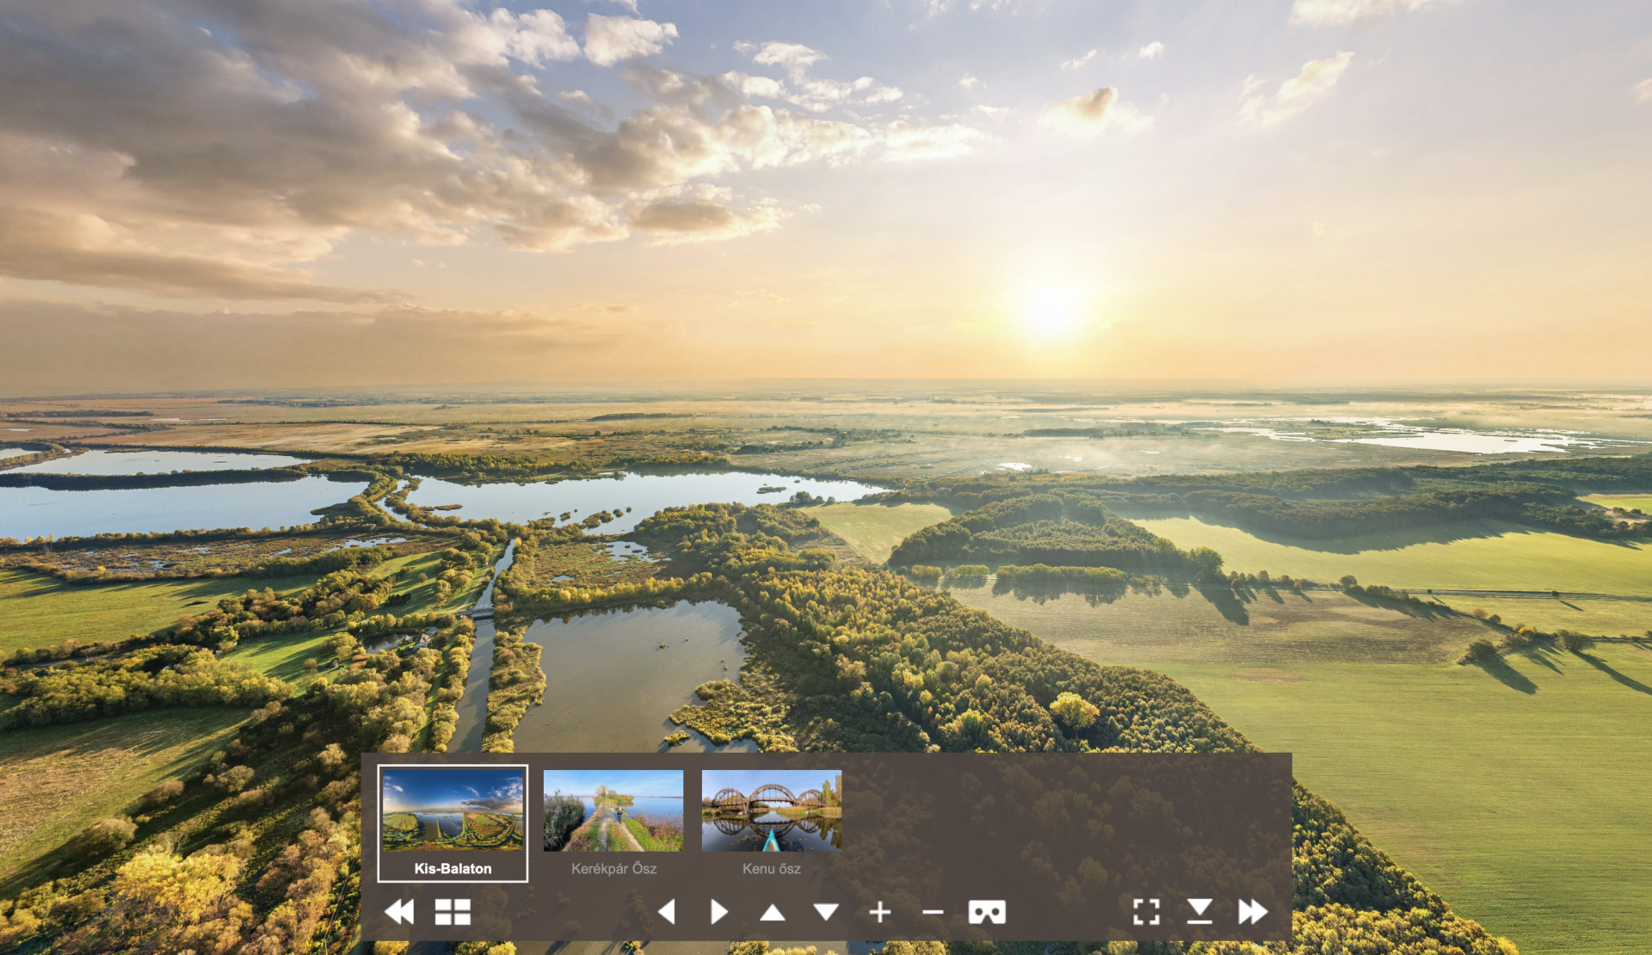Tilt the panorama view down
Screen dimensions: 1652x955
coord(826,912)
